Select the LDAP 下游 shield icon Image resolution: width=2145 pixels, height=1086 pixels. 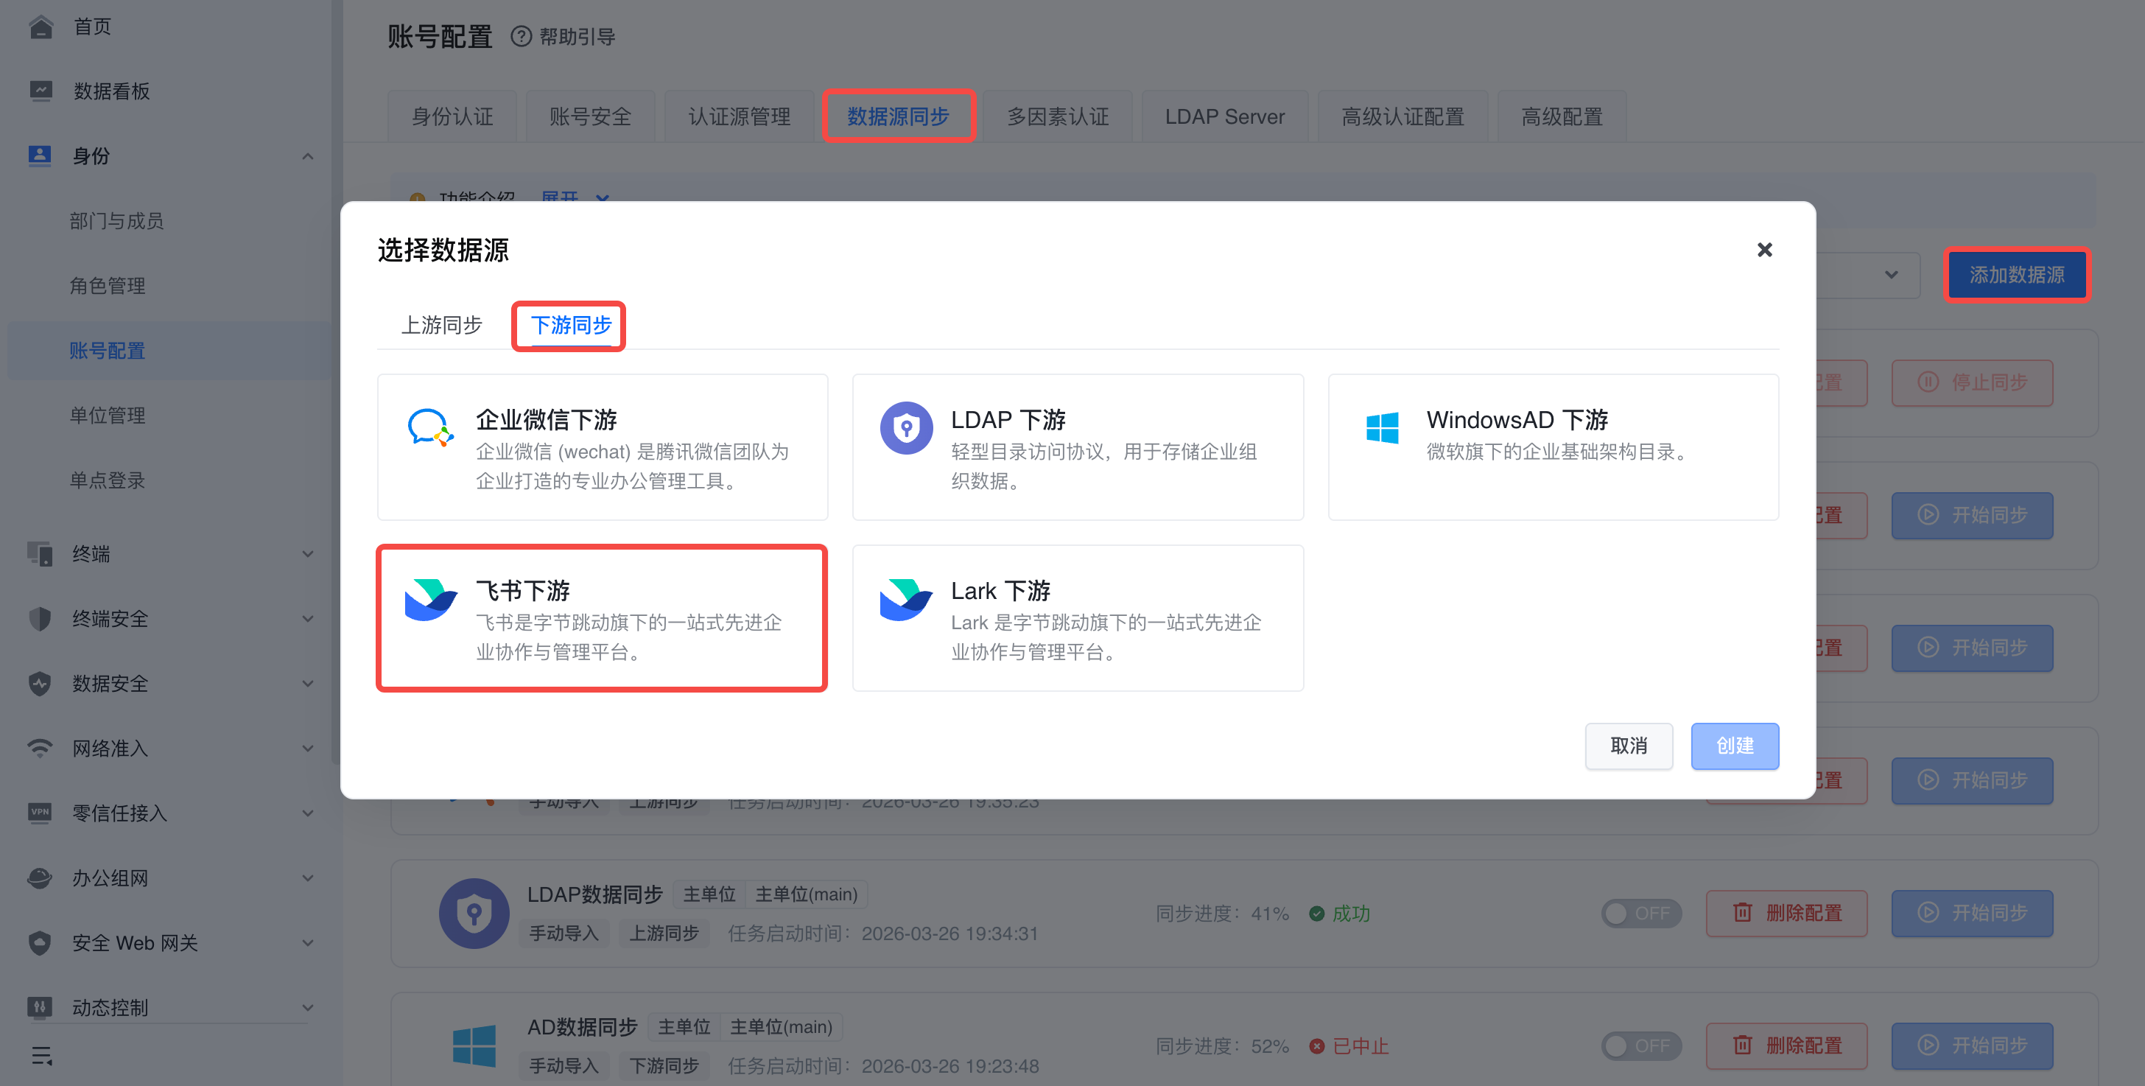tap(906, 428)
